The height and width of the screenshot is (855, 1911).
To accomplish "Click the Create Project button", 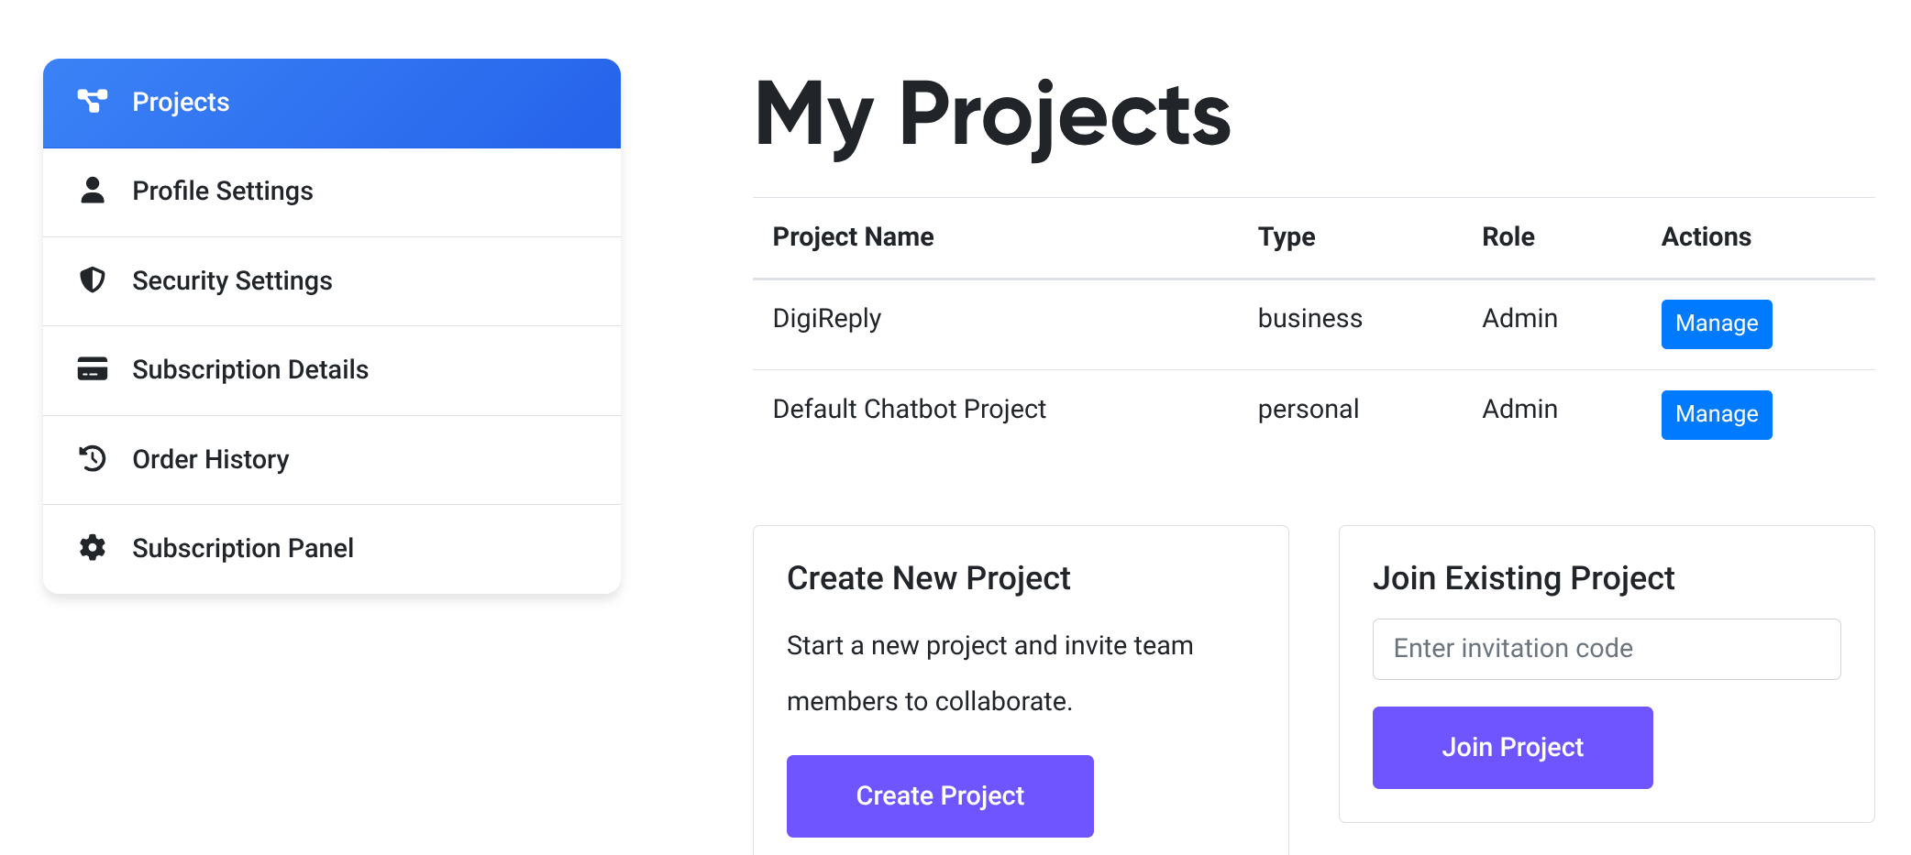I will pyautogui.click(x=940, y=795).
